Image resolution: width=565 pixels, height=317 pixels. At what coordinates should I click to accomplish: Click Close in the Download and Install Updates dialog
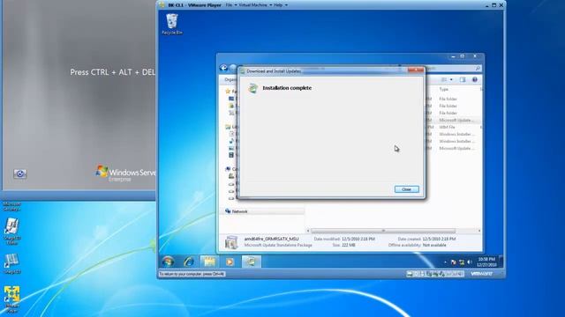tap(406, 189)
